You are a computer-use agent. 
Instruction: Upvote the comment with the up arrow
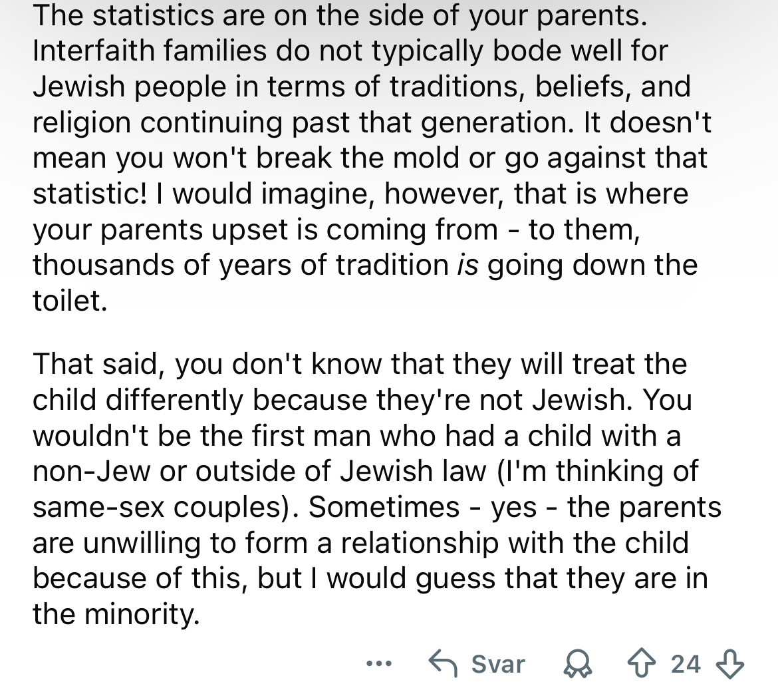(x=642, y=663)
